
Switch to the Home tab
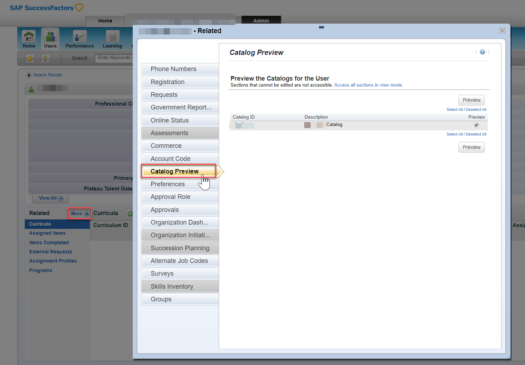105,21
